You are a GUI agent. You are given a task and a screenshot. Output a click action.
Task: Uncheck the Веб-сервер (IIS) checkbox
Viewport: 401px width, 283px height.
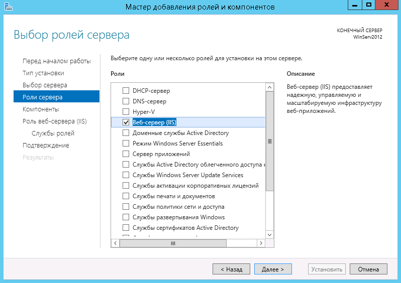pos(126,122)
